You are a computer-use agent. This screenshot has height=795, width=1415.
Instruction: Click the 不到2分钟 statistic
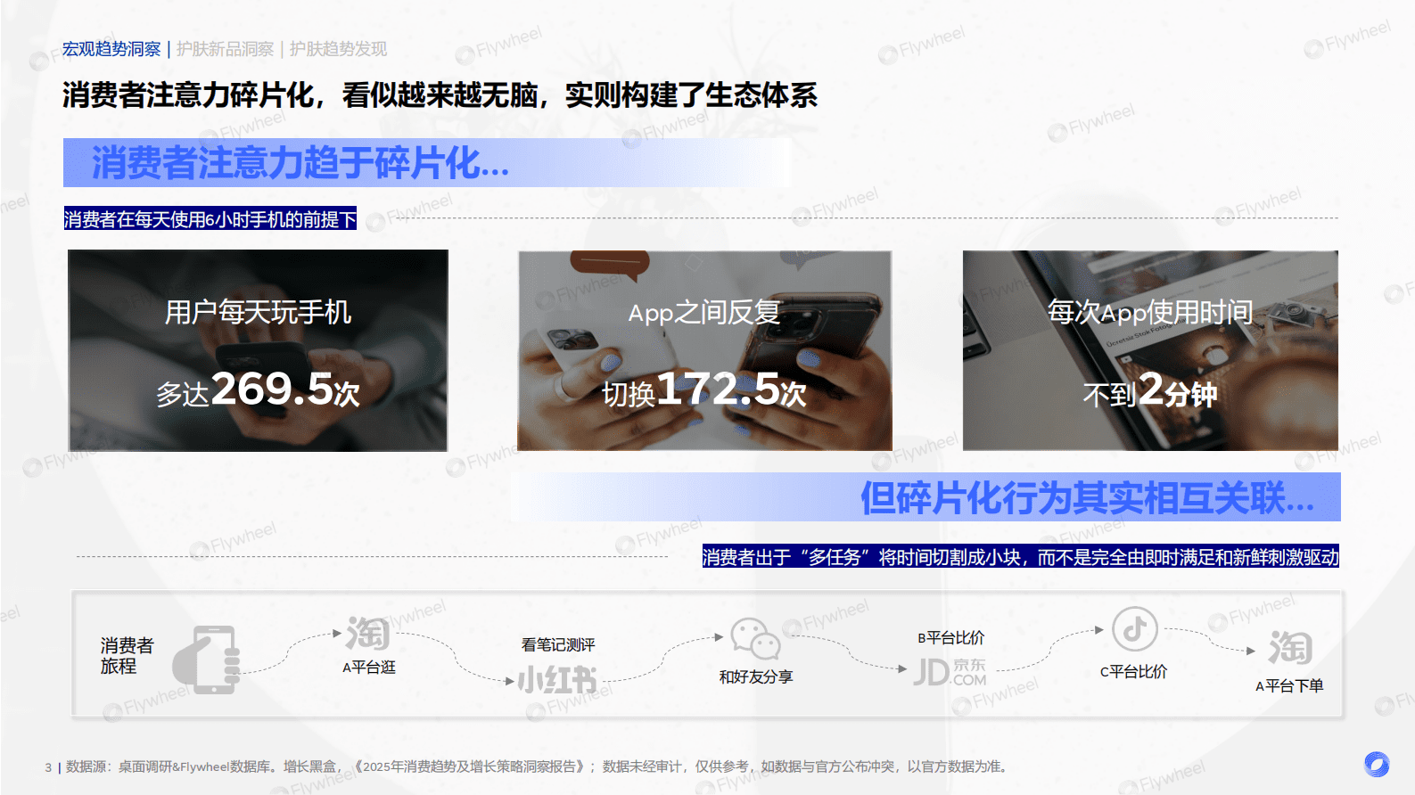(x=1150, y=389)
